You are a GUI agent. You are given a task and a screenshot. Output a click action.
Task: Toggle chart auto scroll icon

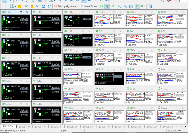point(137,6)
